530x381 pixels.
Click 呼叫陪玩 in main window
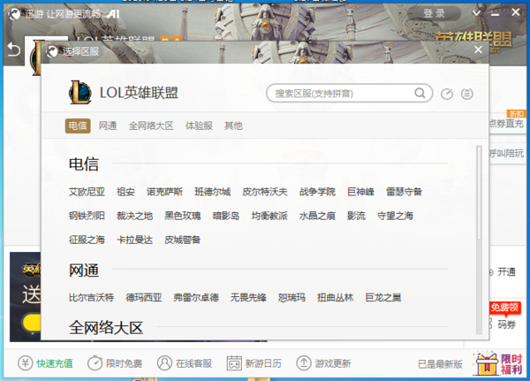(507, 154)
